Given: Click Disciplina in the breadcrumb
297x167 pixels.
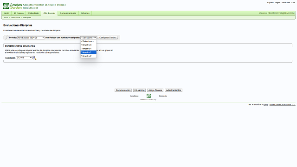Looking at the screenshot, I should pos(27,18).
